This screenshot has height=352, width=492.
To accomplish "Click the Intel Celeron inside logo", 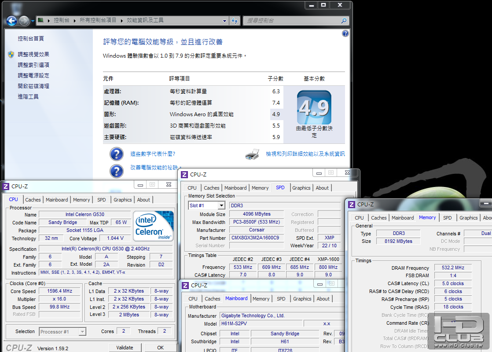I will (x=153, y=226).
